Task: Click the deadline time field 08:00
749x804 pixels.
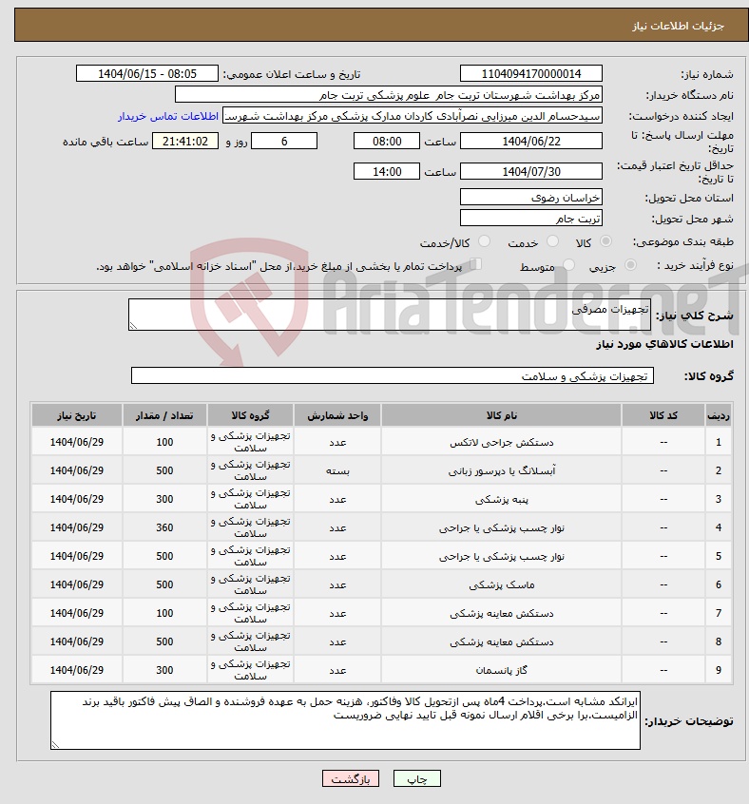Action: [x=387, y=141]
